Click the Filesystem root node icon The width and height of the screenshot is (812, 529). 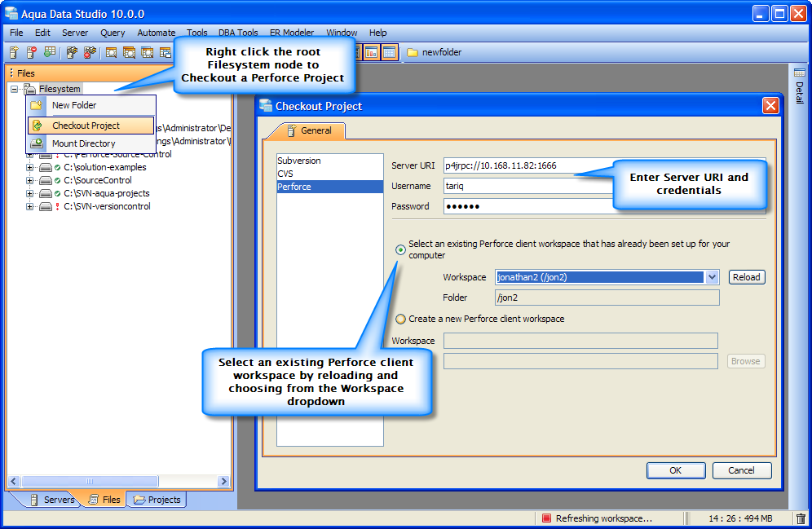(x=30, y=89)
